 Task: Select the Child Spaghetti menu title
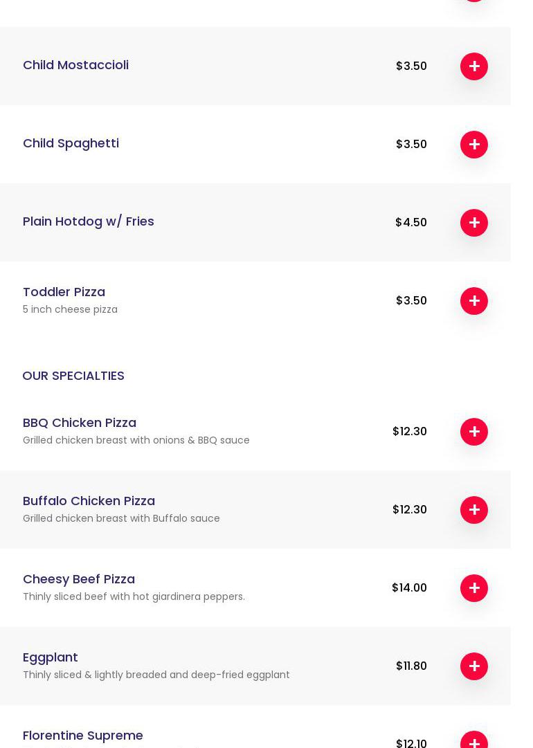point(71,143)
